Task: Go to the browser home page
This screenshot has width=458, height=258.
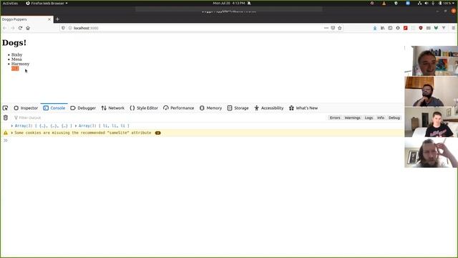Action: [28, 28]
